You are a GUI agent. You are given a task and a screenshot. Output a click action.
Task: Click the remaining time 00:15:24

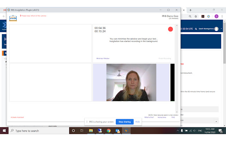tap(100, 31)
